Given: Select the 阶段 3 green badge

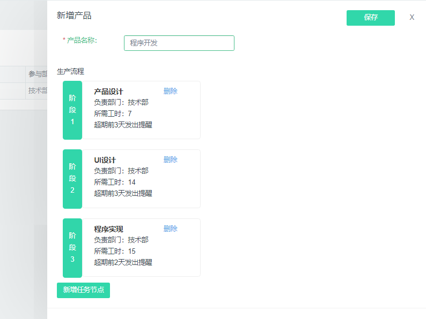Looking at the screenshot, I should pos(72,247).
